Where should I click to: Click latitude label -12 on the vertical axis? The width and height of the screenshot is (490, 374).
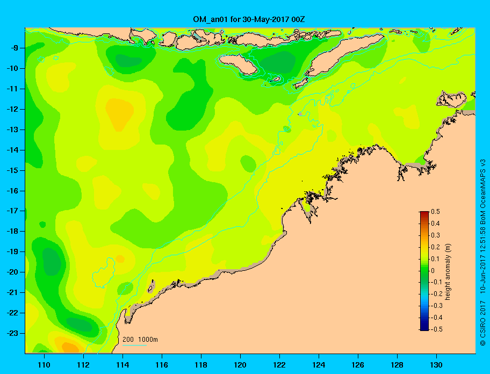(12, 110)
